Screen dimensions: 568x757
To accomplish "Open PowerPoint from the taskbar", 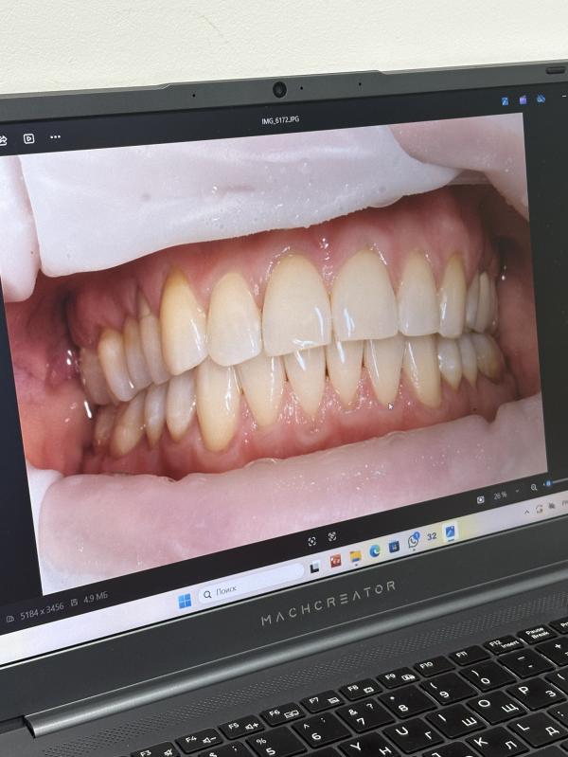I will pos(335,560).
